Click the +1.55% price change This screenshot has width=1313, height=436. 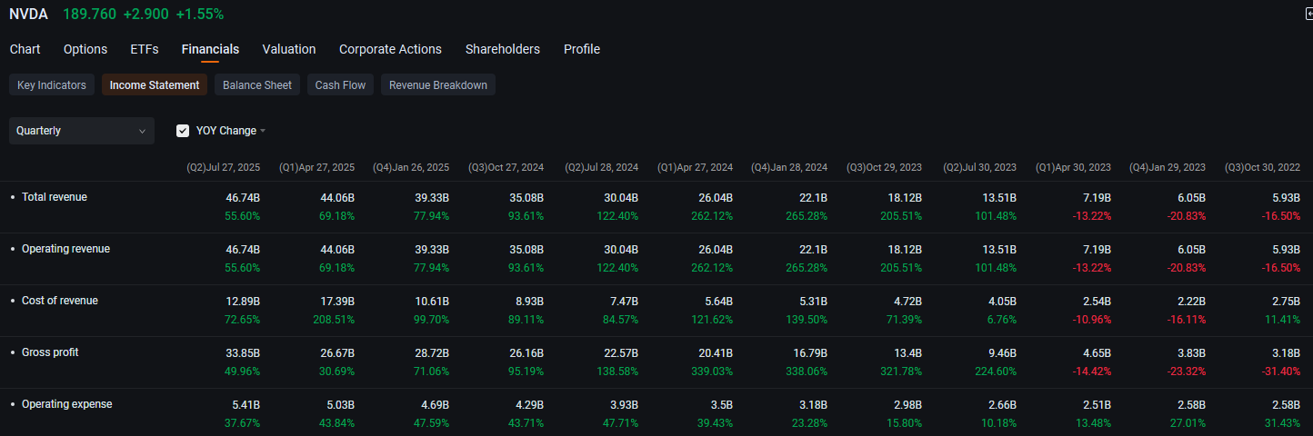[200, 14]
